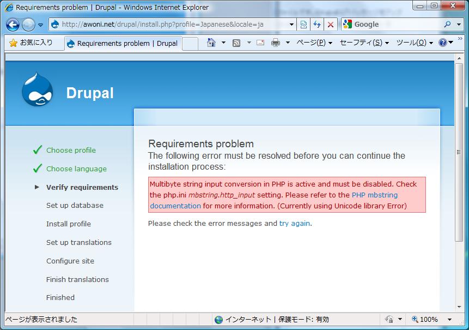Open the PHP mbstring documentation link
The height and width of the screenshot is (330, 469).
[x=273, y=200]
